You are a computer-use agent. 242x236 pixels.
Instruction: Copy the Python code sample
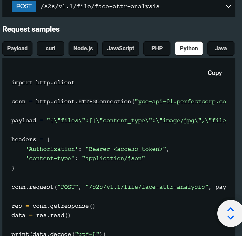215,73
